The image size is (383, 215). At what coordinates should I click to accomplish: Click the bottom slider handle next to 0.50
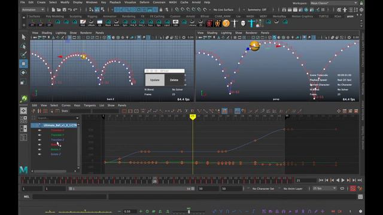pyautogui.click(x=189, y=211)
